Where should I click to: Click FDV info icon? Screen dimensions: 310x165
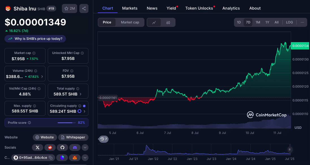pos(72,71)
